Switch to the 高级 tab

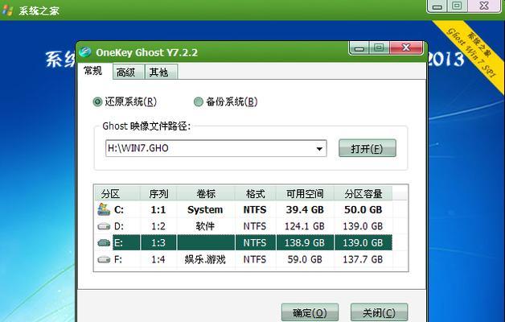(128, 72)
